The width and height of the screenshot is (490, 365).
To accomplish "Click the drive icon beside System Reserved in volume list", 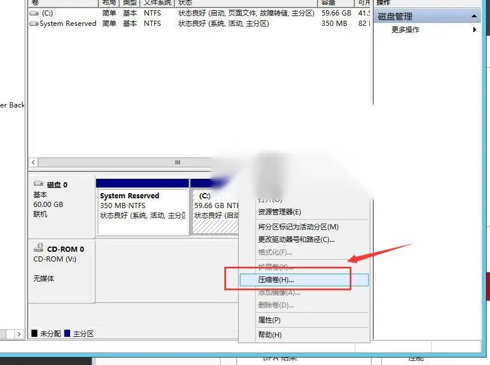I will [x=34, y=24].
